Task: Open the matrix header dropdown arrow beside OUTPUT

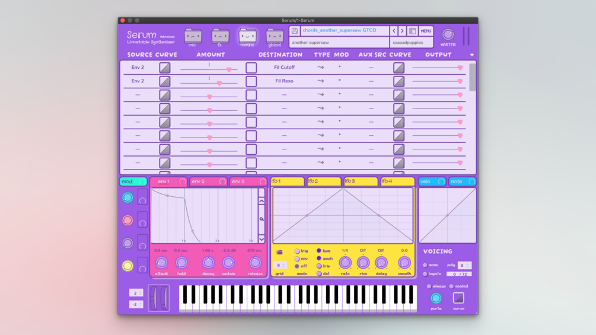Action: [x=471, y=55]
